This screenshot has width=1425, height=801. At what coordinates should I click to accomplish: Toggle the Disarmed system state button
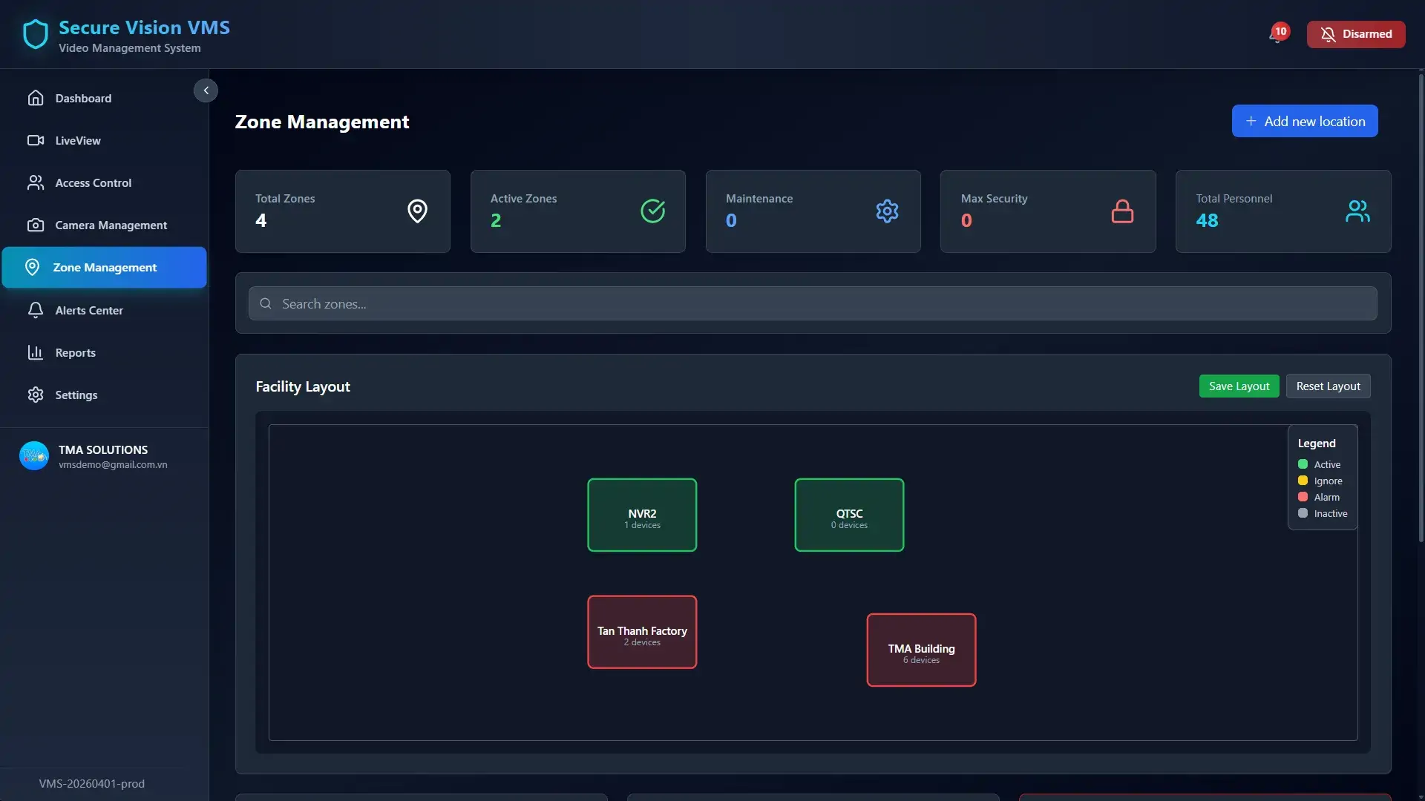tap(1356, 34)
